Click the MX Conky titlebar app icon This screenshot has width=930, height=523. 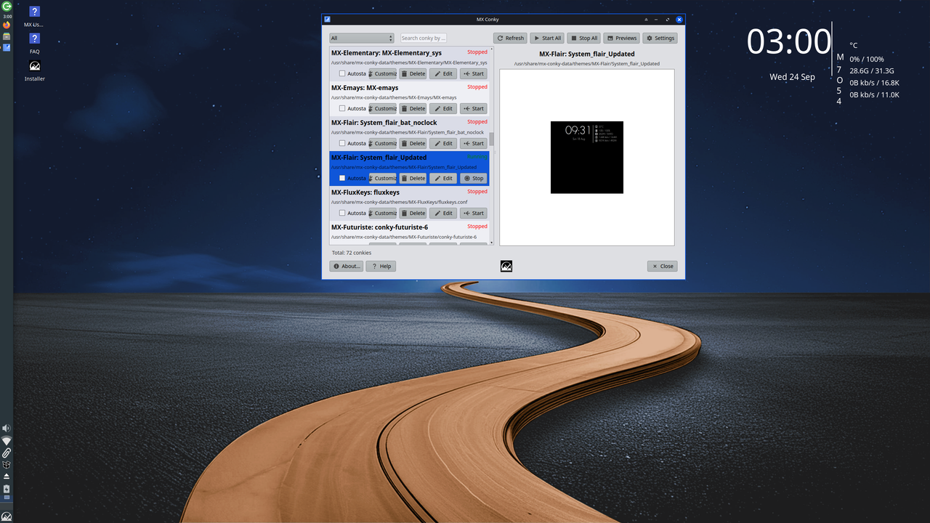coord(328,20)
